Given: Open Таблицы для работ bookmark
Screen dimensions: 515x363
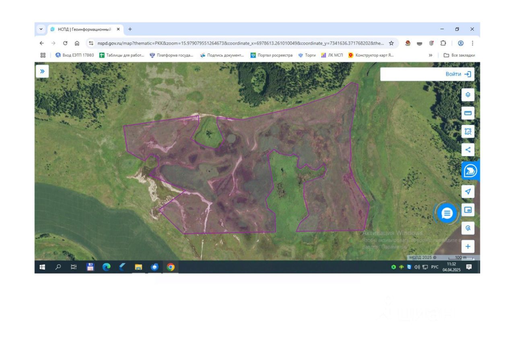Looking at the screenshot, I should (122, 55).
